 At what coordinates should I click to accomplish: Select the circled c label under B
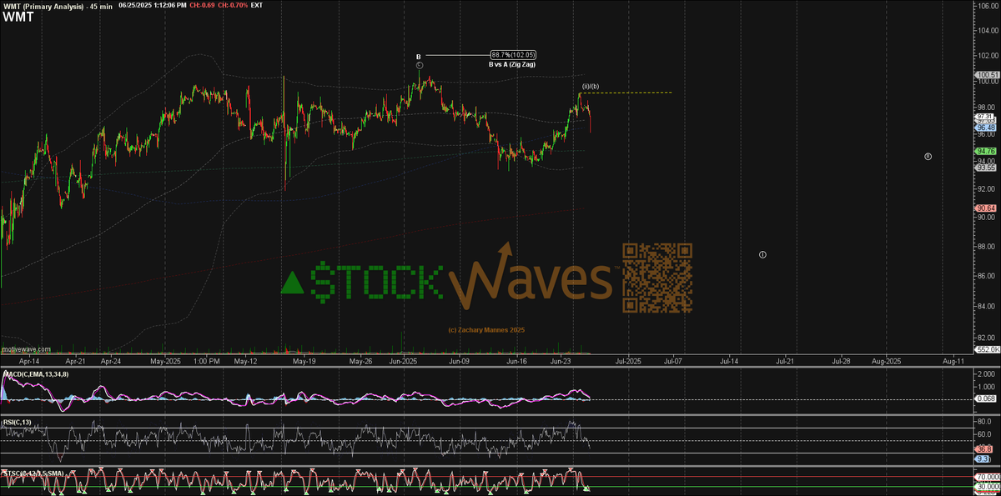pyautogui.click(x=420, y=65)
